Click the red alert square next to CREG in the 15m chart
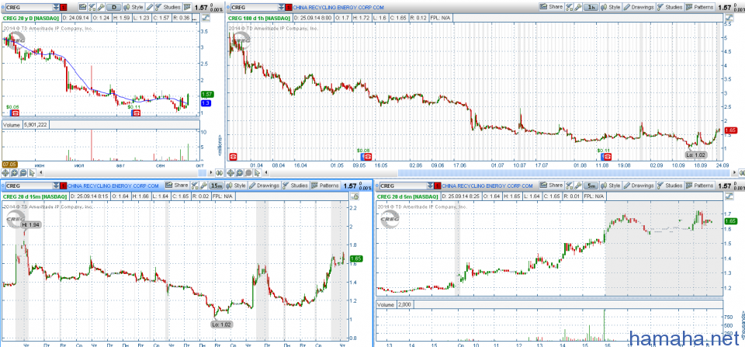 click(64, 186)
